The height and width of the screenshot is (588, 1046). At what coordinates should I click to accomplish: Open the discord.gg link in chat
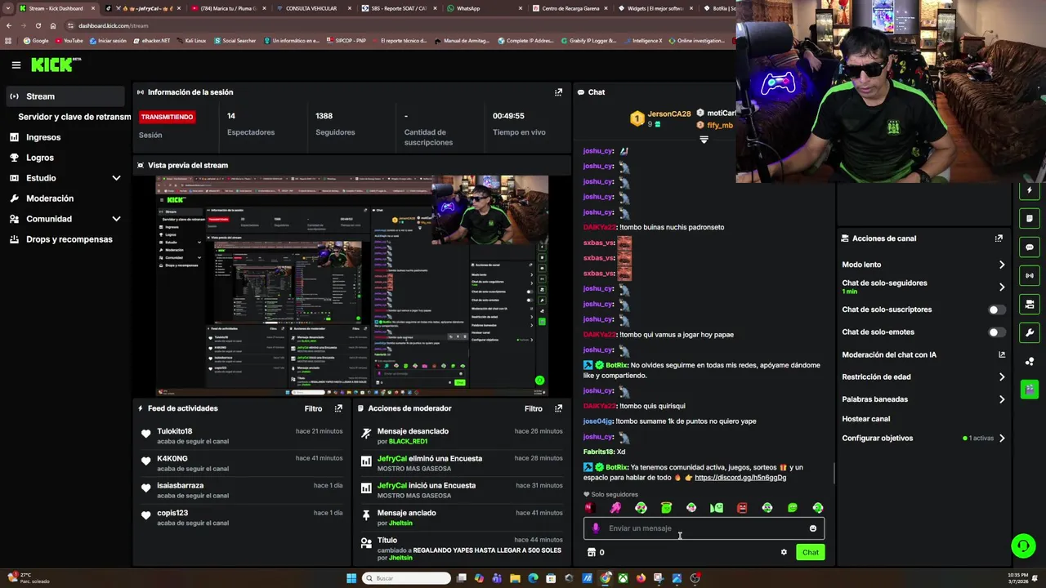click(x=740, y=478)
